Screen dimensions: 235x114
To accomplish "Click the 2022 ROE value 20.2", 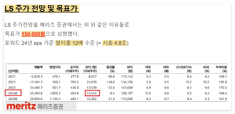I will [206, 82].
